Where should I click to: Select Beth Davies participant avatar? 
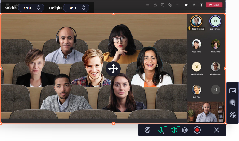pyautogui.click(x=215, y=44)
